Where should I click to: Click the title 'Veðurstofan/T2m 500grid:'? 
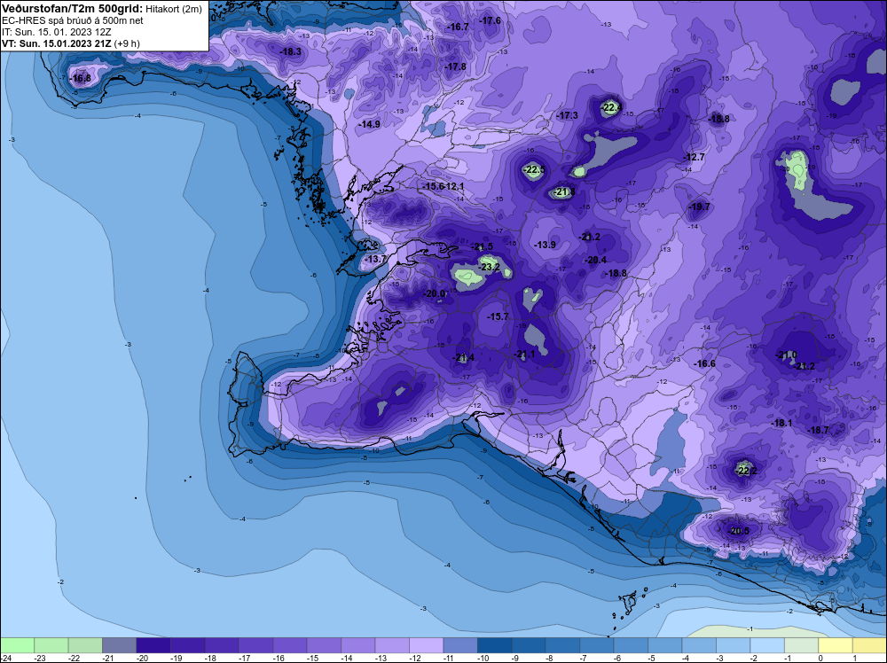pos(71,9)
